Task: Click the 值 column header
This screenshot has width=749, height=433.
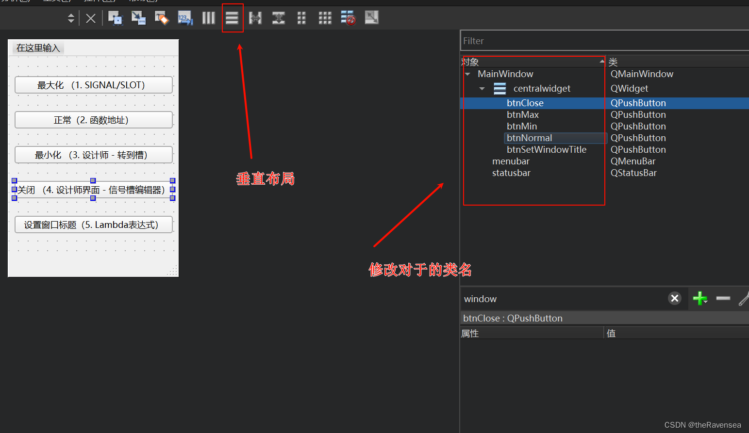Action: pyautogui.click(x=677, y=333)
